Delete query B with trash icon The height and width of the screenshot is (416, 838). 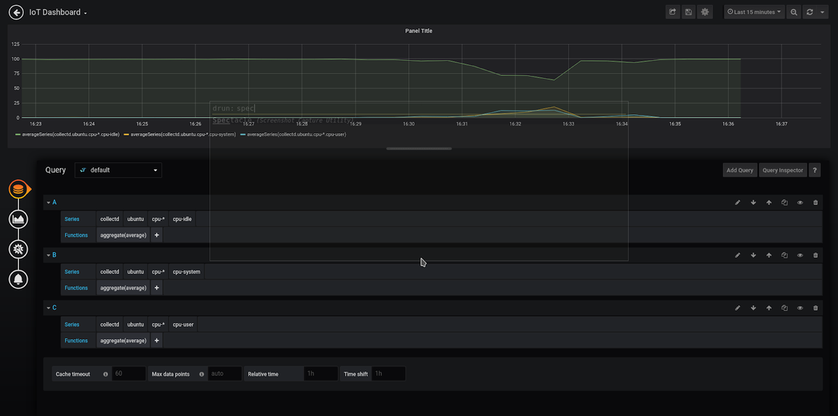click(816, 255)
